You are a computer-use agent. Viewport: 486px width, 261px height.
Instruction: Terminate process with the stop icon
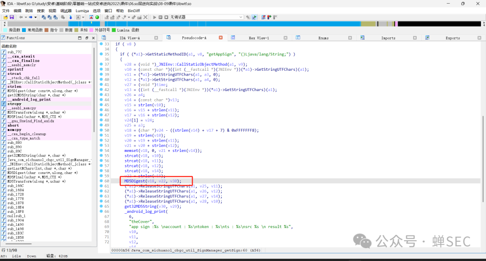point(166,17)
